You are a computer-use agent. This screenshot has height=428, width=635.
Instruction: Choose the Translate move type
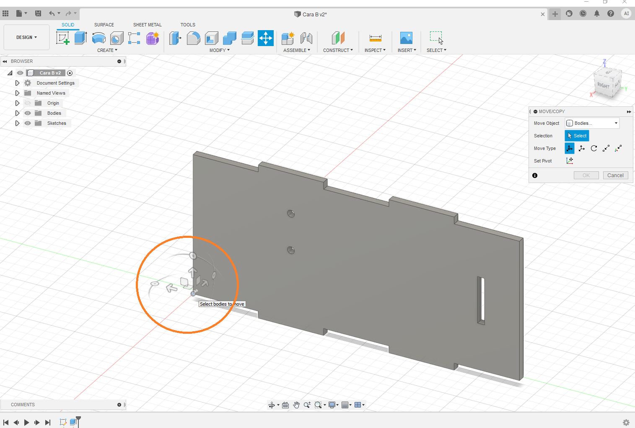click(x=582, y=148)
